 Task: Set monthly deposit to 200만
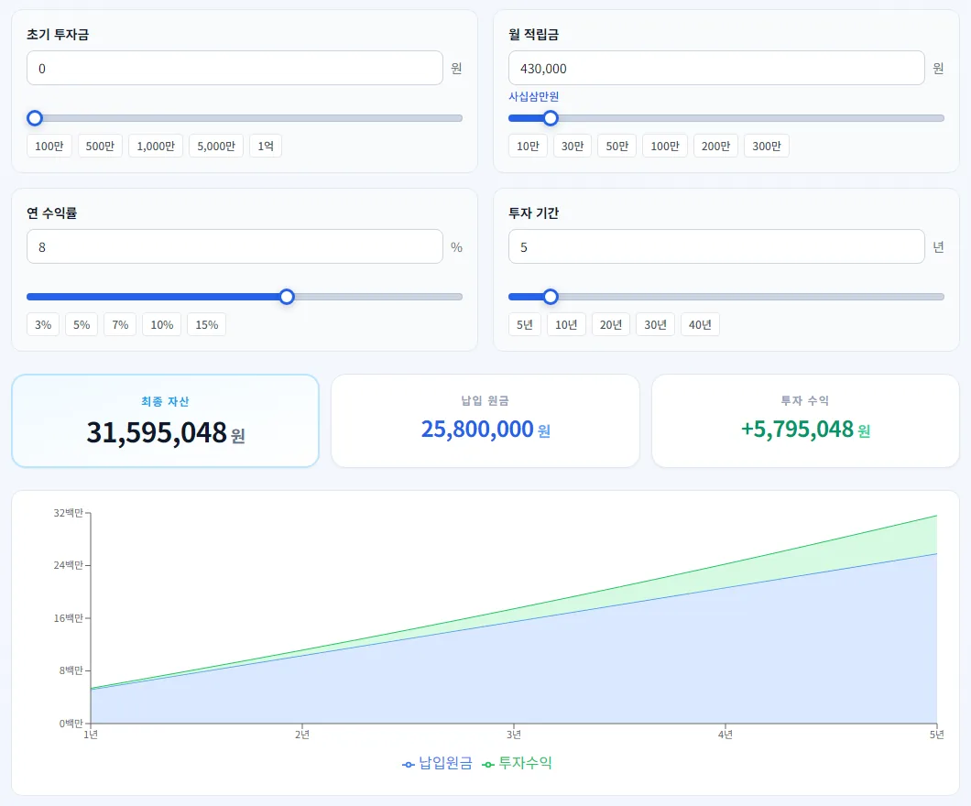(x=715, y=147)
